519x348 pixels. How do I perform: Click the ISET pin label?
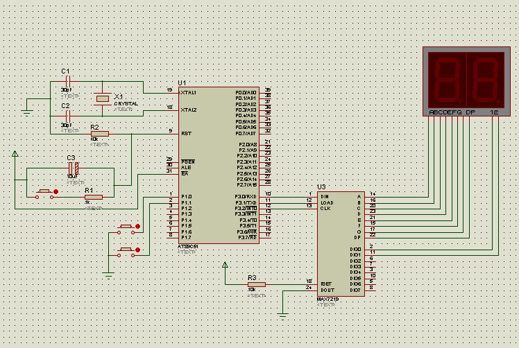coord(326,284)
